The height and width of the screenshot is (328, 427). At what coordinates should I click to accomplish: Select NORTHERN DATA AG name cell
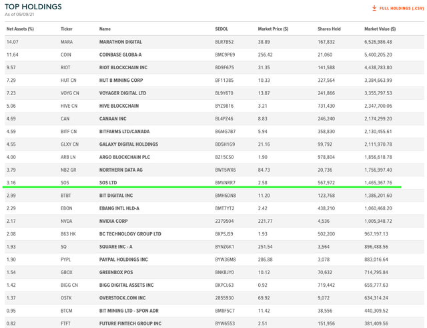point(121,170)
